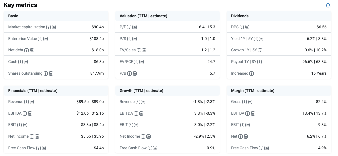
Task: Click the info icon beside Cash
Action: tap(21, 62)
